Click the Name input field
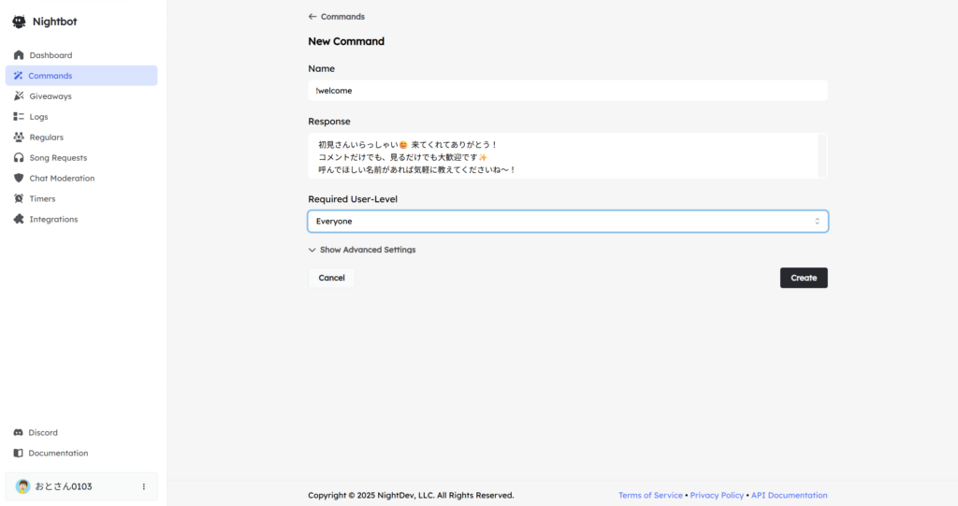This screenshot has height=506, width=958. 567,91
